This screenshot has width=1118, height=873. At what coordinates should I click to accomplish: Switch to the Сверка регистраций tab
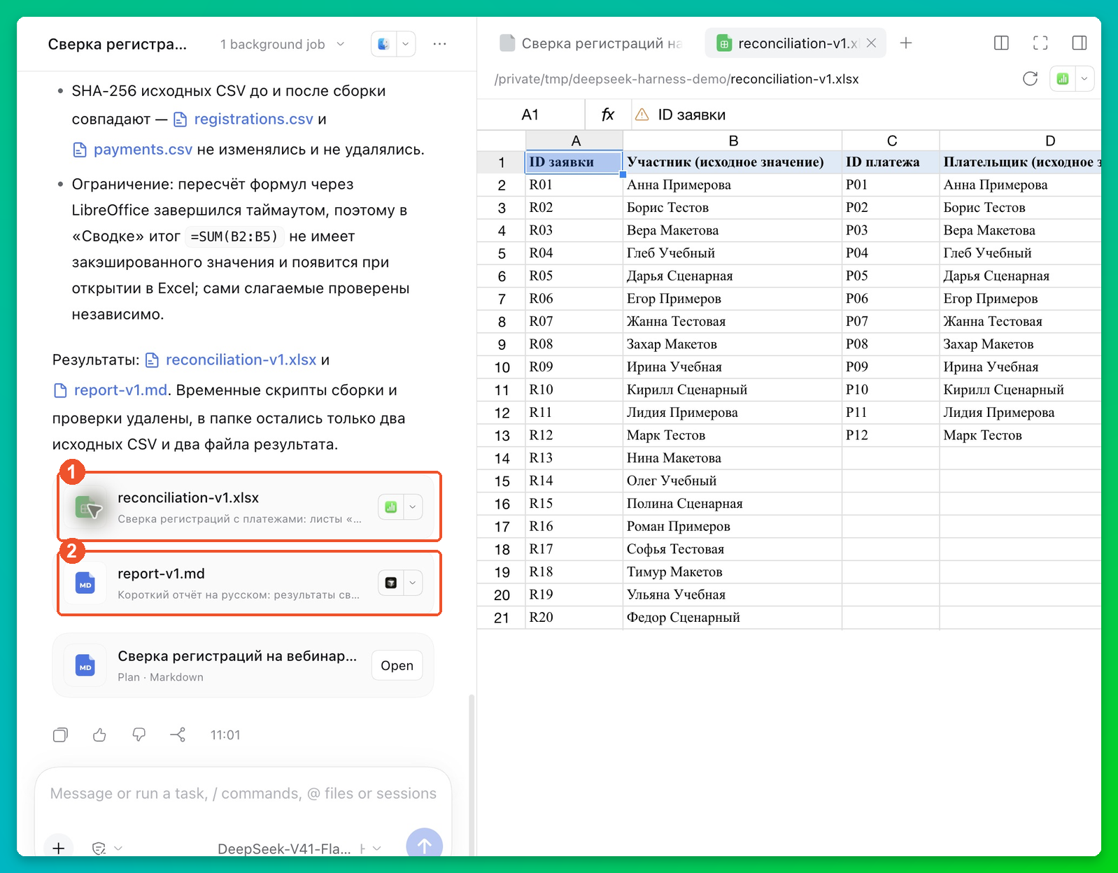pos(591,43)
